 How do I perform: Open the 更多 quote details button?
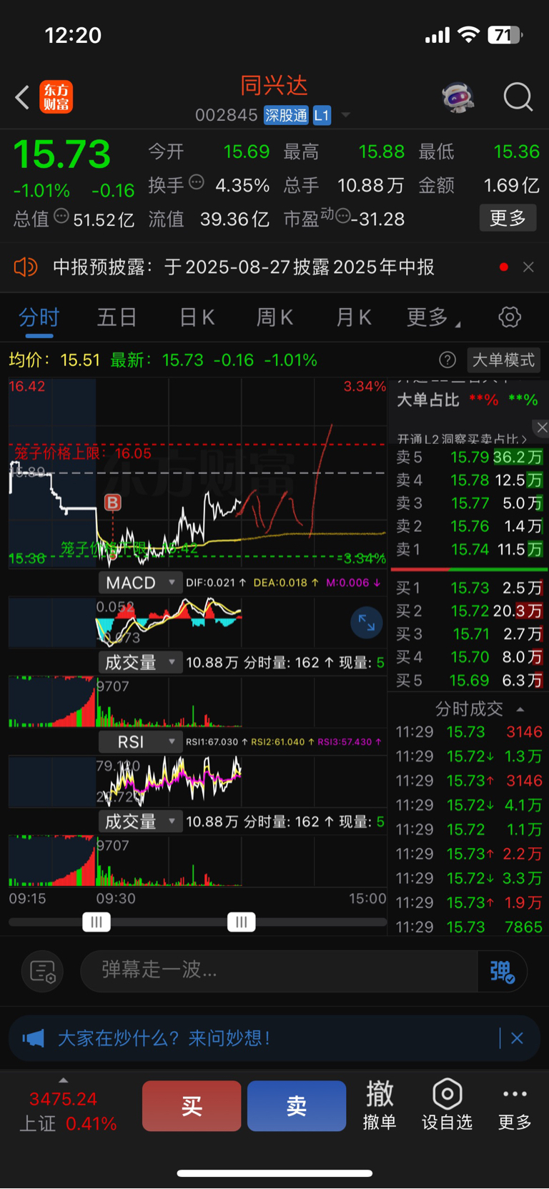pos(508,218)
